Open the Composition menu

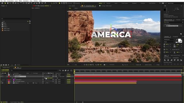10,1
